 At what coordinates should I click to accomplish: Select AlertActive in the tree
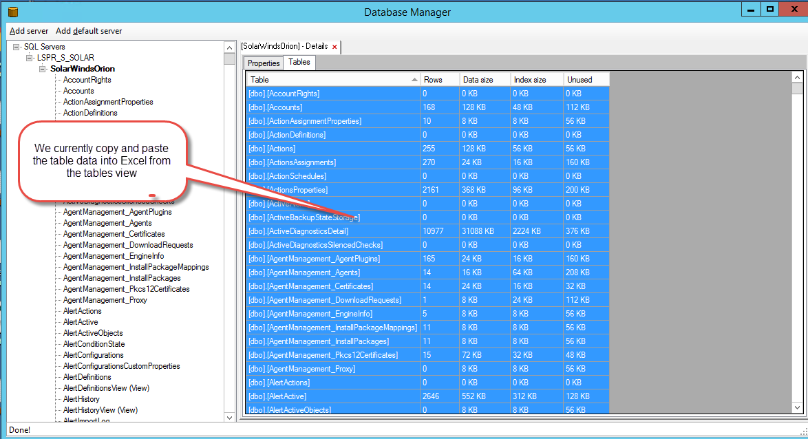[81, 322]
